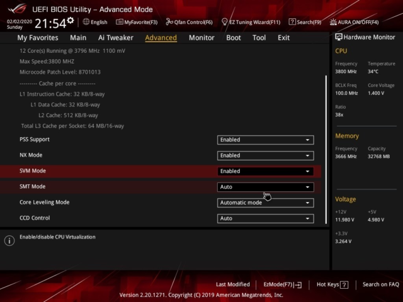Switch to the Ai Tweaker tab

pos(115,38)
